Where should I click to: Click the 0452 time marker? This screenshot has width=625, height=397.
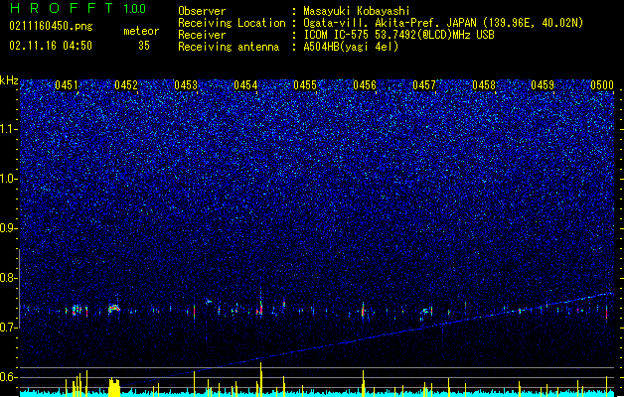click(x=126, y=85)
